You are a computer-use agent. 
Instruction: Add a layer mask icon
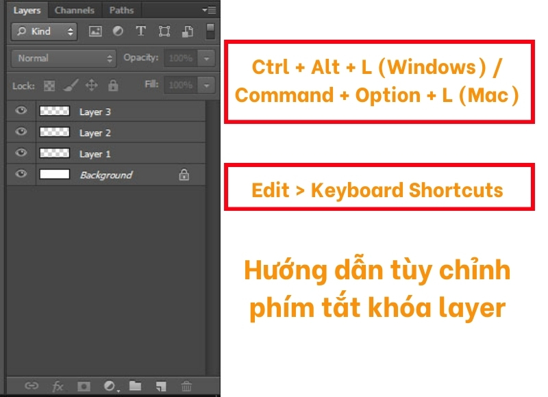pos(84,386)
